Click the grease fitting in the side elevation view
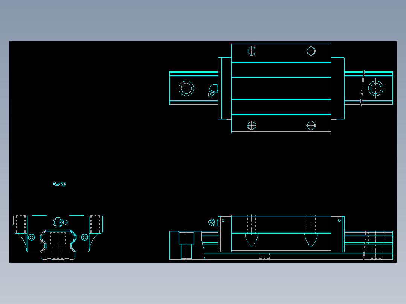 pos(212,222)
